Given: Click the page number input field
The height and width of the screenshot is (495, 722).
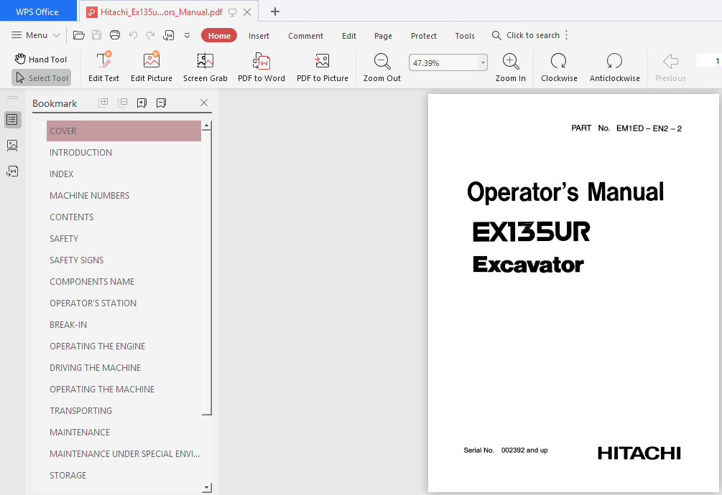Looking at the screenshot, I should tap(709, 61).
